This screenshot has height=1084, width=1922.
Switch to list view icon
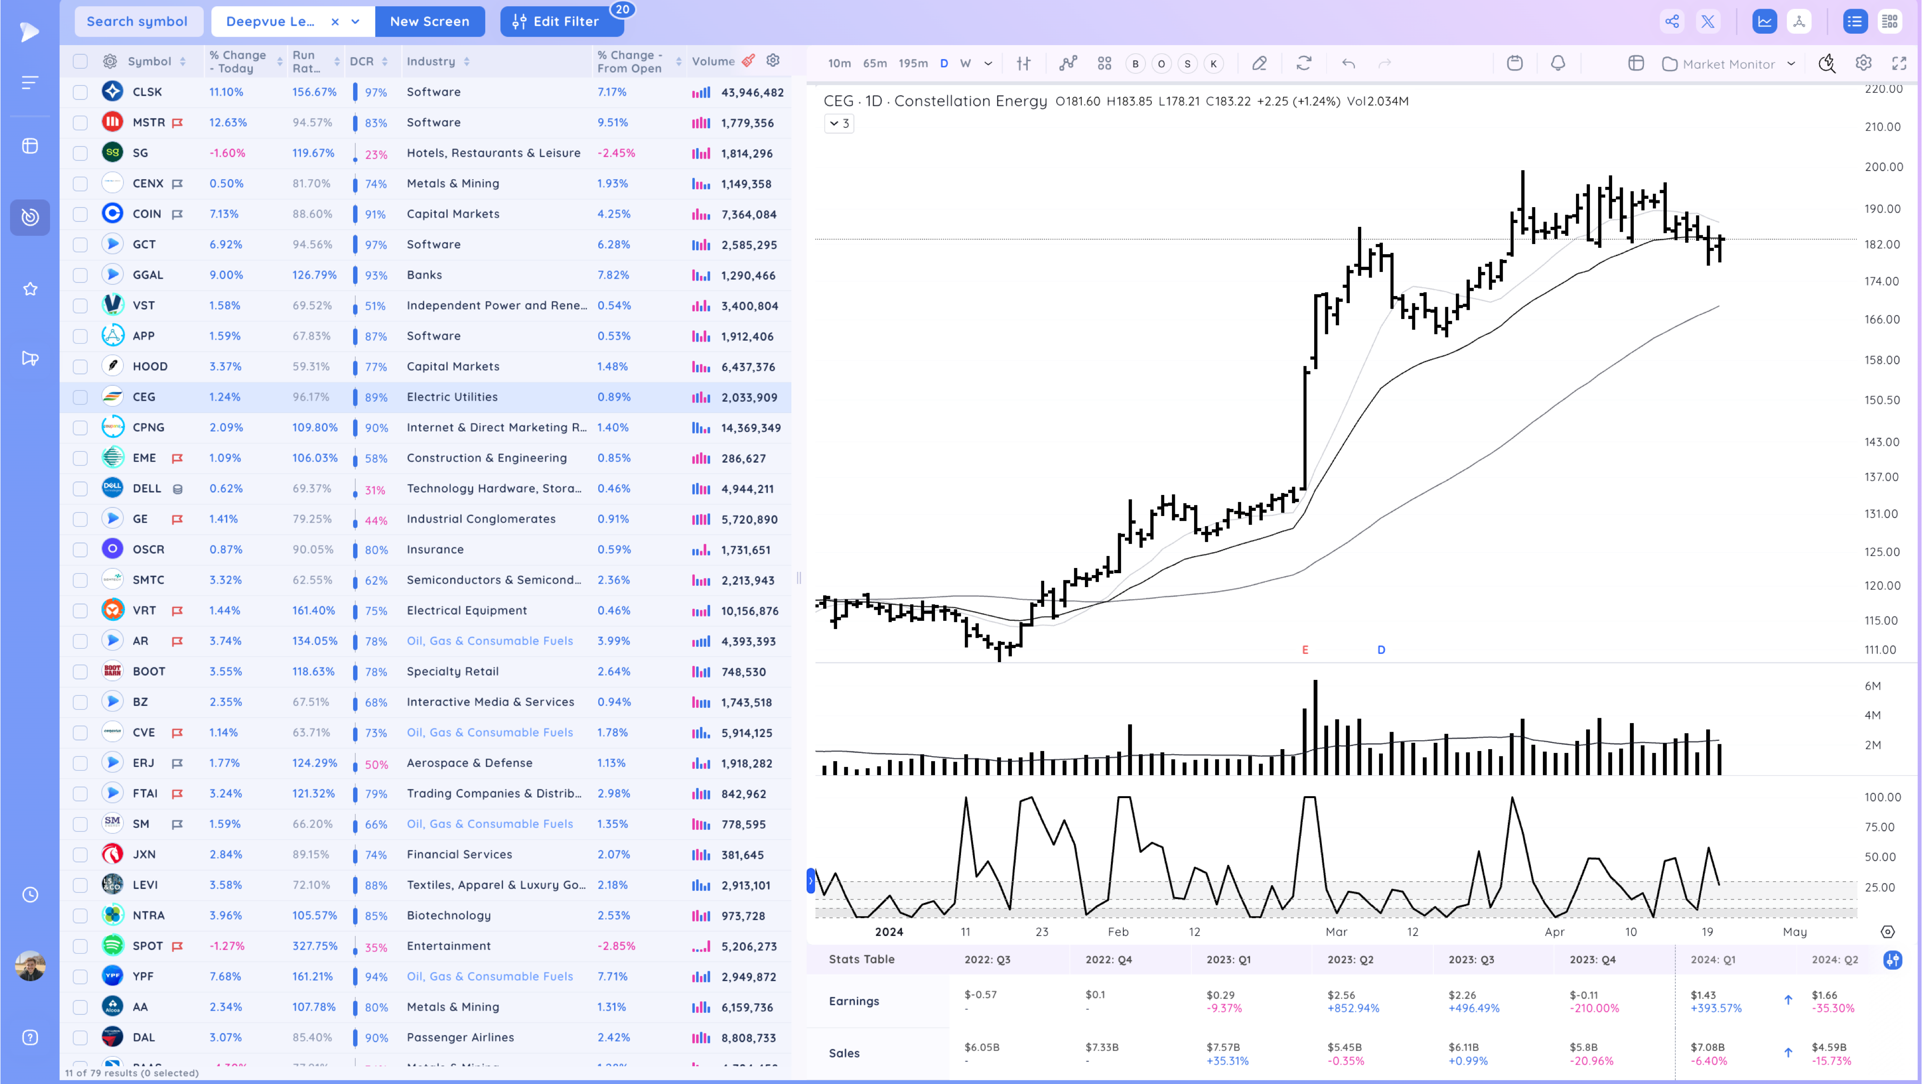[x=1855, y=22]
